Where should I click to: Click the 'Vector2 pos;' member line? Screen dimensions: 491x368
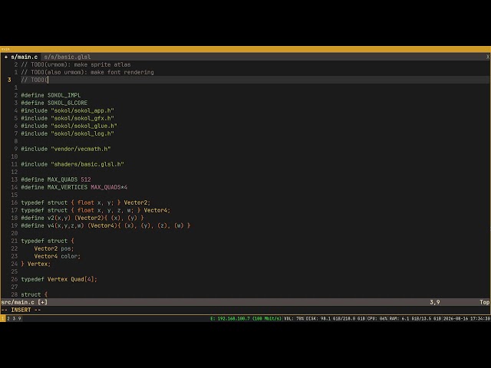tap(54, 248)
